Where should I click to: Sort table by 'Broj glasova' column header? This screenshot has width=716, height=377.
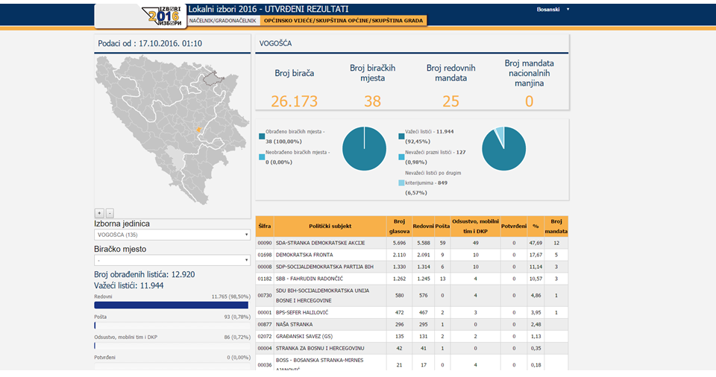pyautogui.click(x=398, y=226)
